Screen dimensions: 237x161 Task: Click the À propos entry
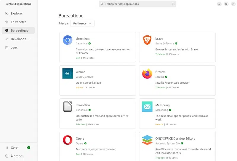[17, 156]
